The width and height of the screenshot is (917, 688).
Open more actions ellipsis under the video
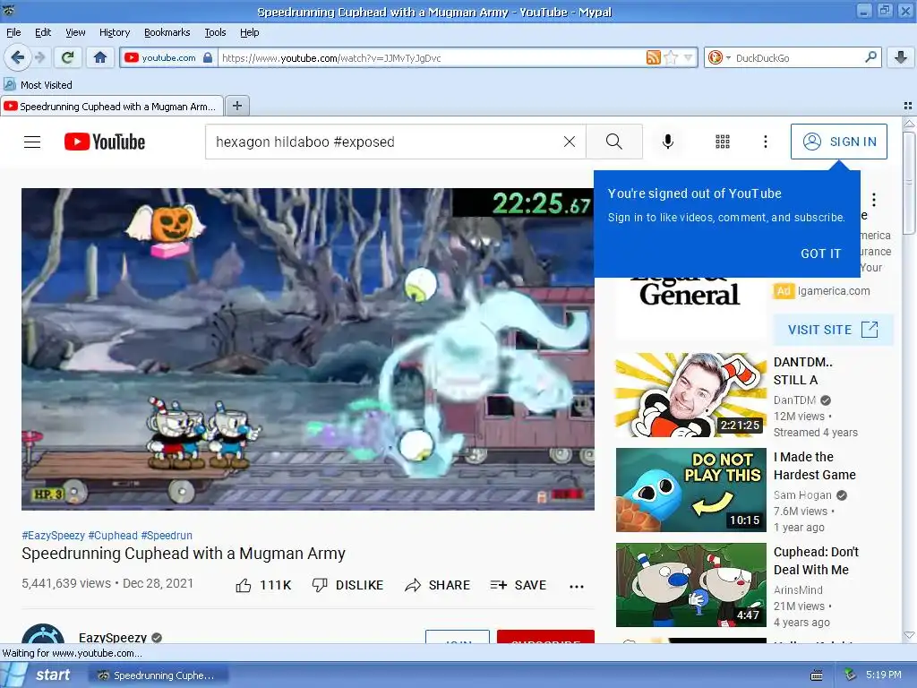(577, 586)
